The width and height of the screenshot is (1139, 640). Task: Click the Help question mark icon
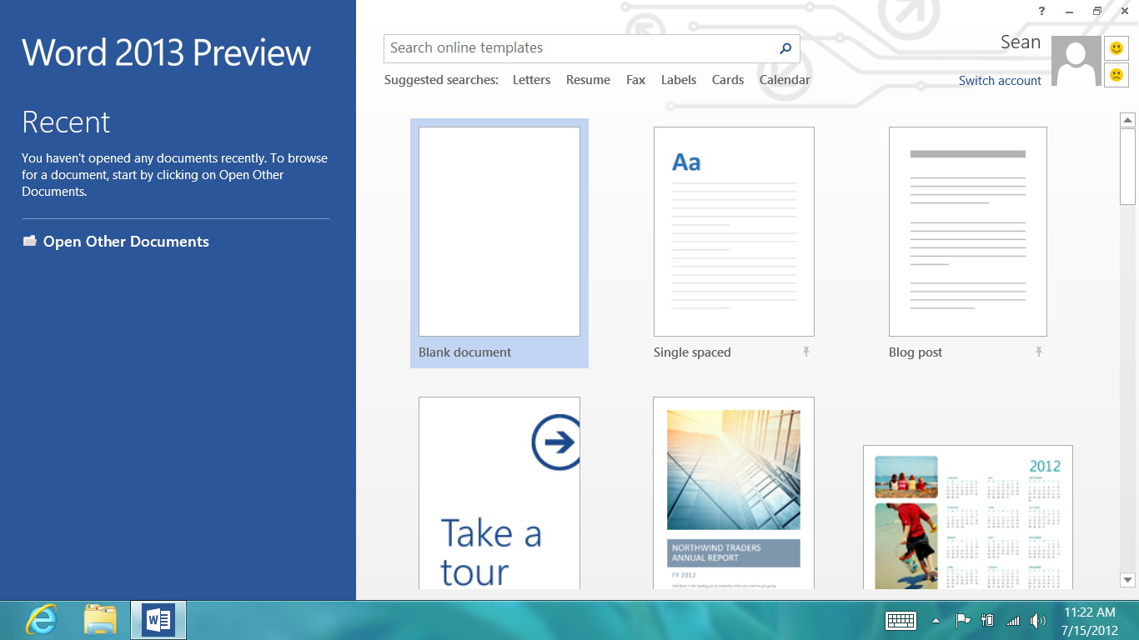coord(1041,11)
